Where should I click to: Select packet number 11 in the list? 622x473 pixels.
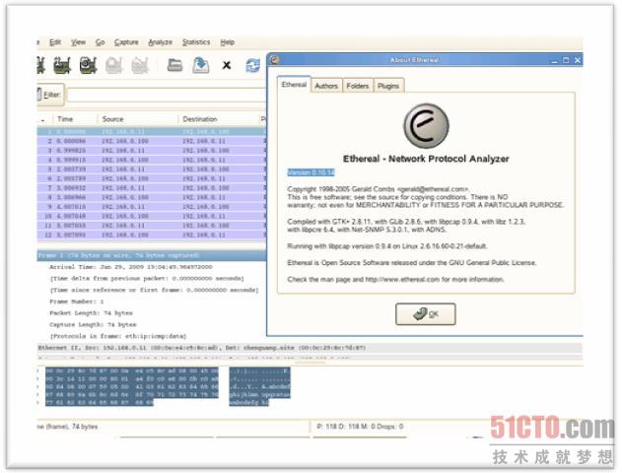(x=152, y=226)
